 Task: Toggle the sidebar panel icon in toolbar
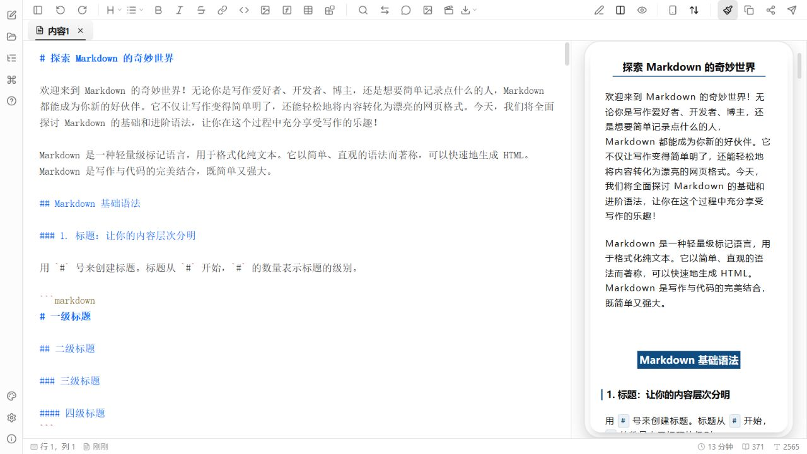point(38,10)
